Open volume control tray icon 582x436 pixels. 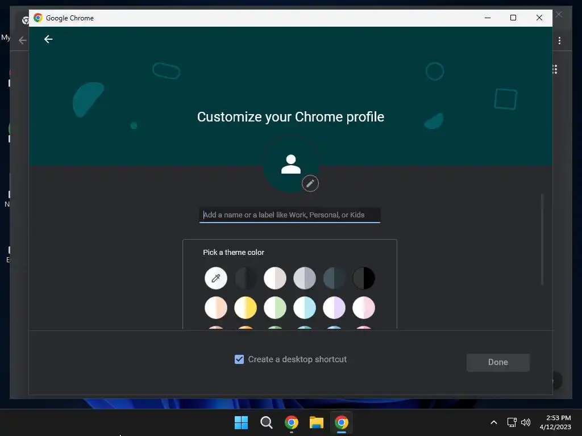point(526,422)
